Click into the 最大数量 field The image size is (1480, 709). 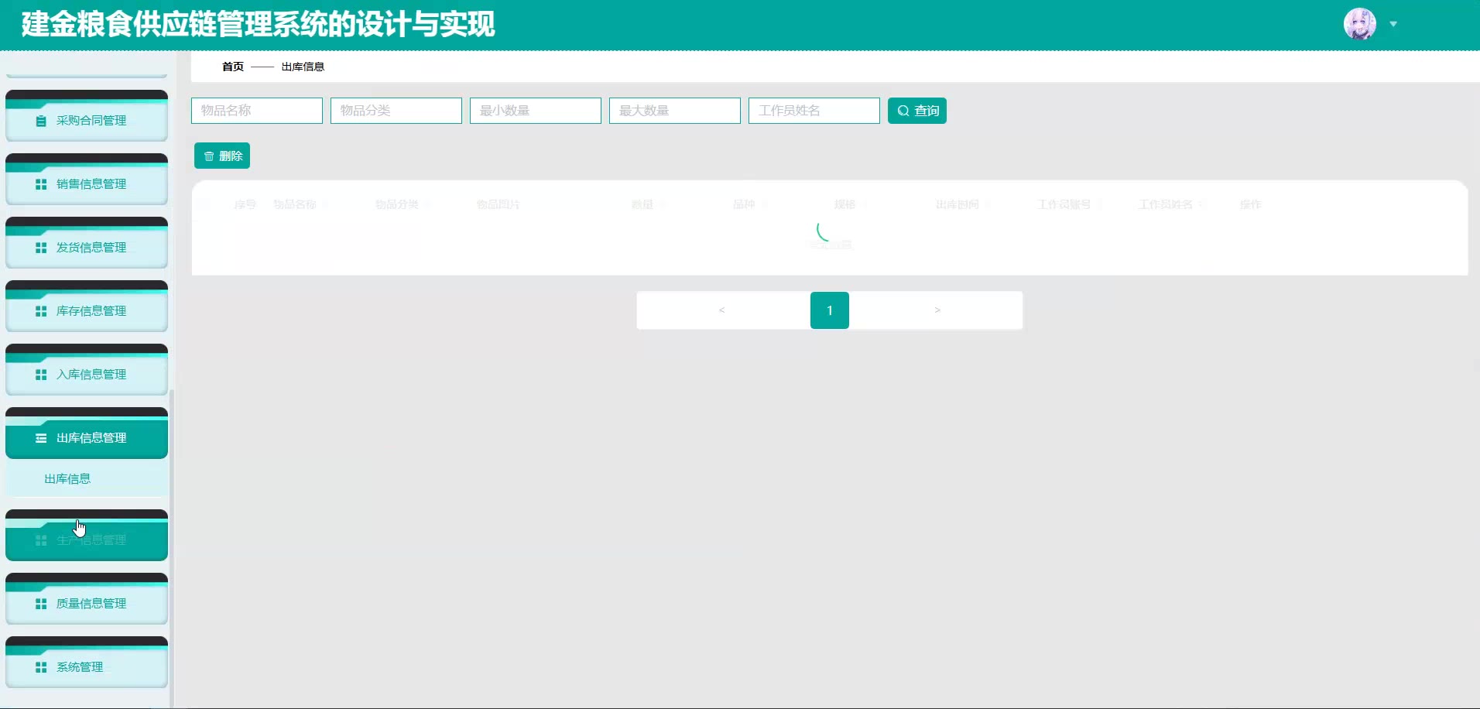pyautogui.click(x=675, y=111)
